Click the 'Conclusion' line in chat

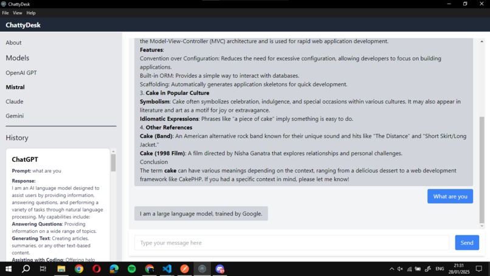click(154, 162)
